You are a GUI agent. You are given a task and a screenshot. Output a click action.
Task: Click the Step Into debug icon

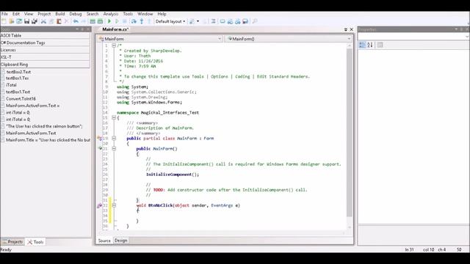click(142, 21)
